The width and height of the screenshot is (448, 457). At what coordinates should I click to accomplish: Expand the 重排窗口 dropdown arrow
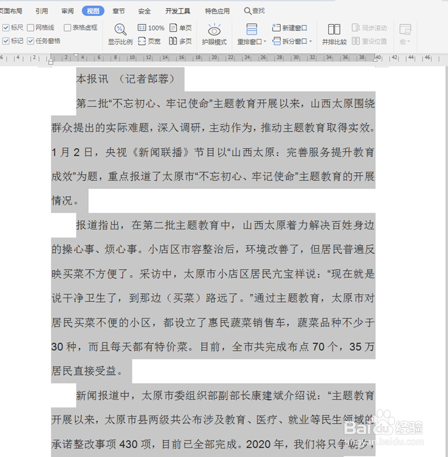(x=265, y=42)
